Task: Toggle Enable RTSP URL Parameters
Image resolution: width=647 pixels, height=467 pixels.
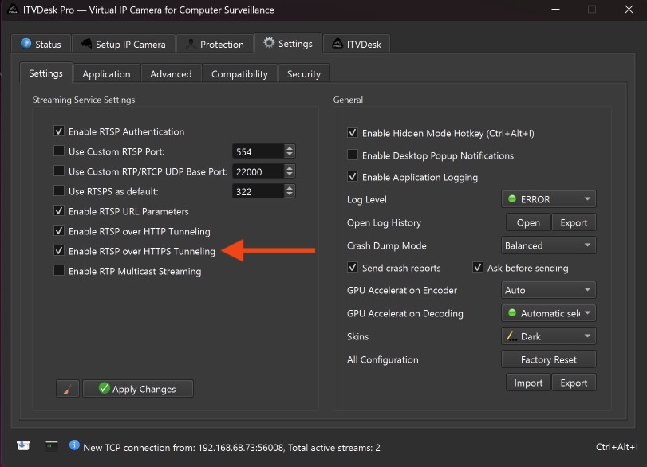Action: (59, 210)
